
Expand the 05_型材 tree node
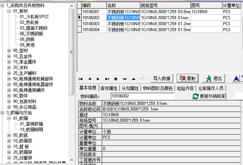click(9, 50)
